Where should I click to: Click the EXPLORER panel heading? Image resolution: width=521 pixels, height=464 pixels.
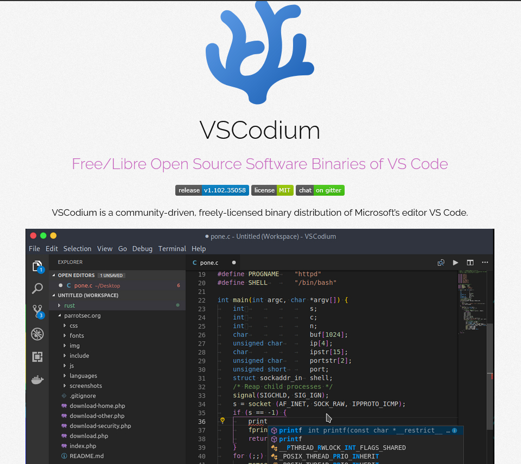[x=70, y=262]
